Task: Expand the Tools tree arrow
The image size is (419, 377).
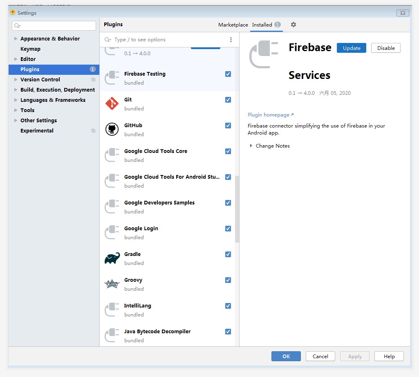Action: pyautogui.click(x=16, y=110)
